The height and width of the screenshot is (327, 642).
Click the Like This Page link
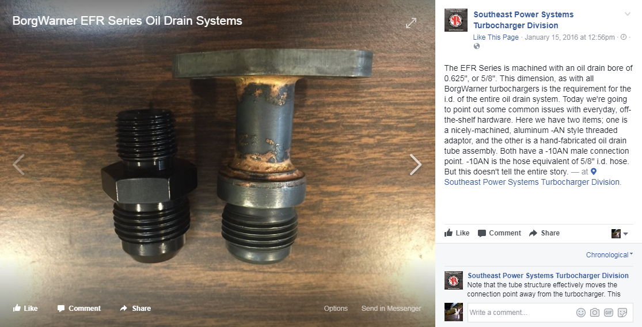coord(495,37)
